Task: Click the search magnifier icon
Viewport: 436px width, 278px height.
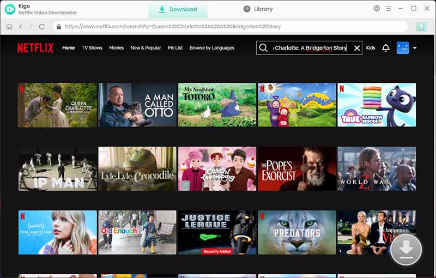Action: pyautogui.click(x=263, y=48)
